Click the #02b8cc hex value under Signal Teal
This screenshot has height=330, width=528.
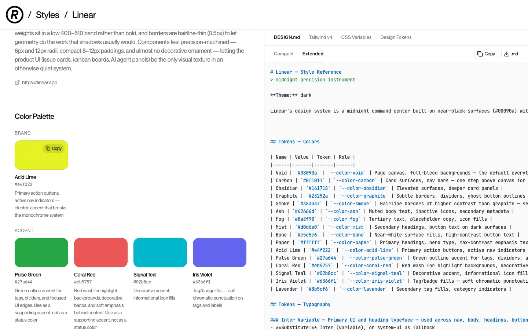pyautogui.click(x=142, y=282)
